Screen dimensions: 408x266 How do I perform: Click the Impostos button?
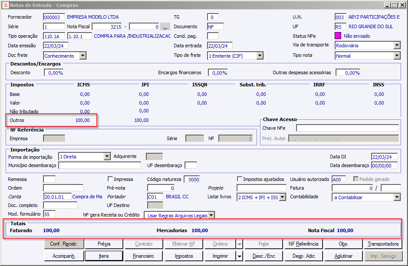coord(184,256)
